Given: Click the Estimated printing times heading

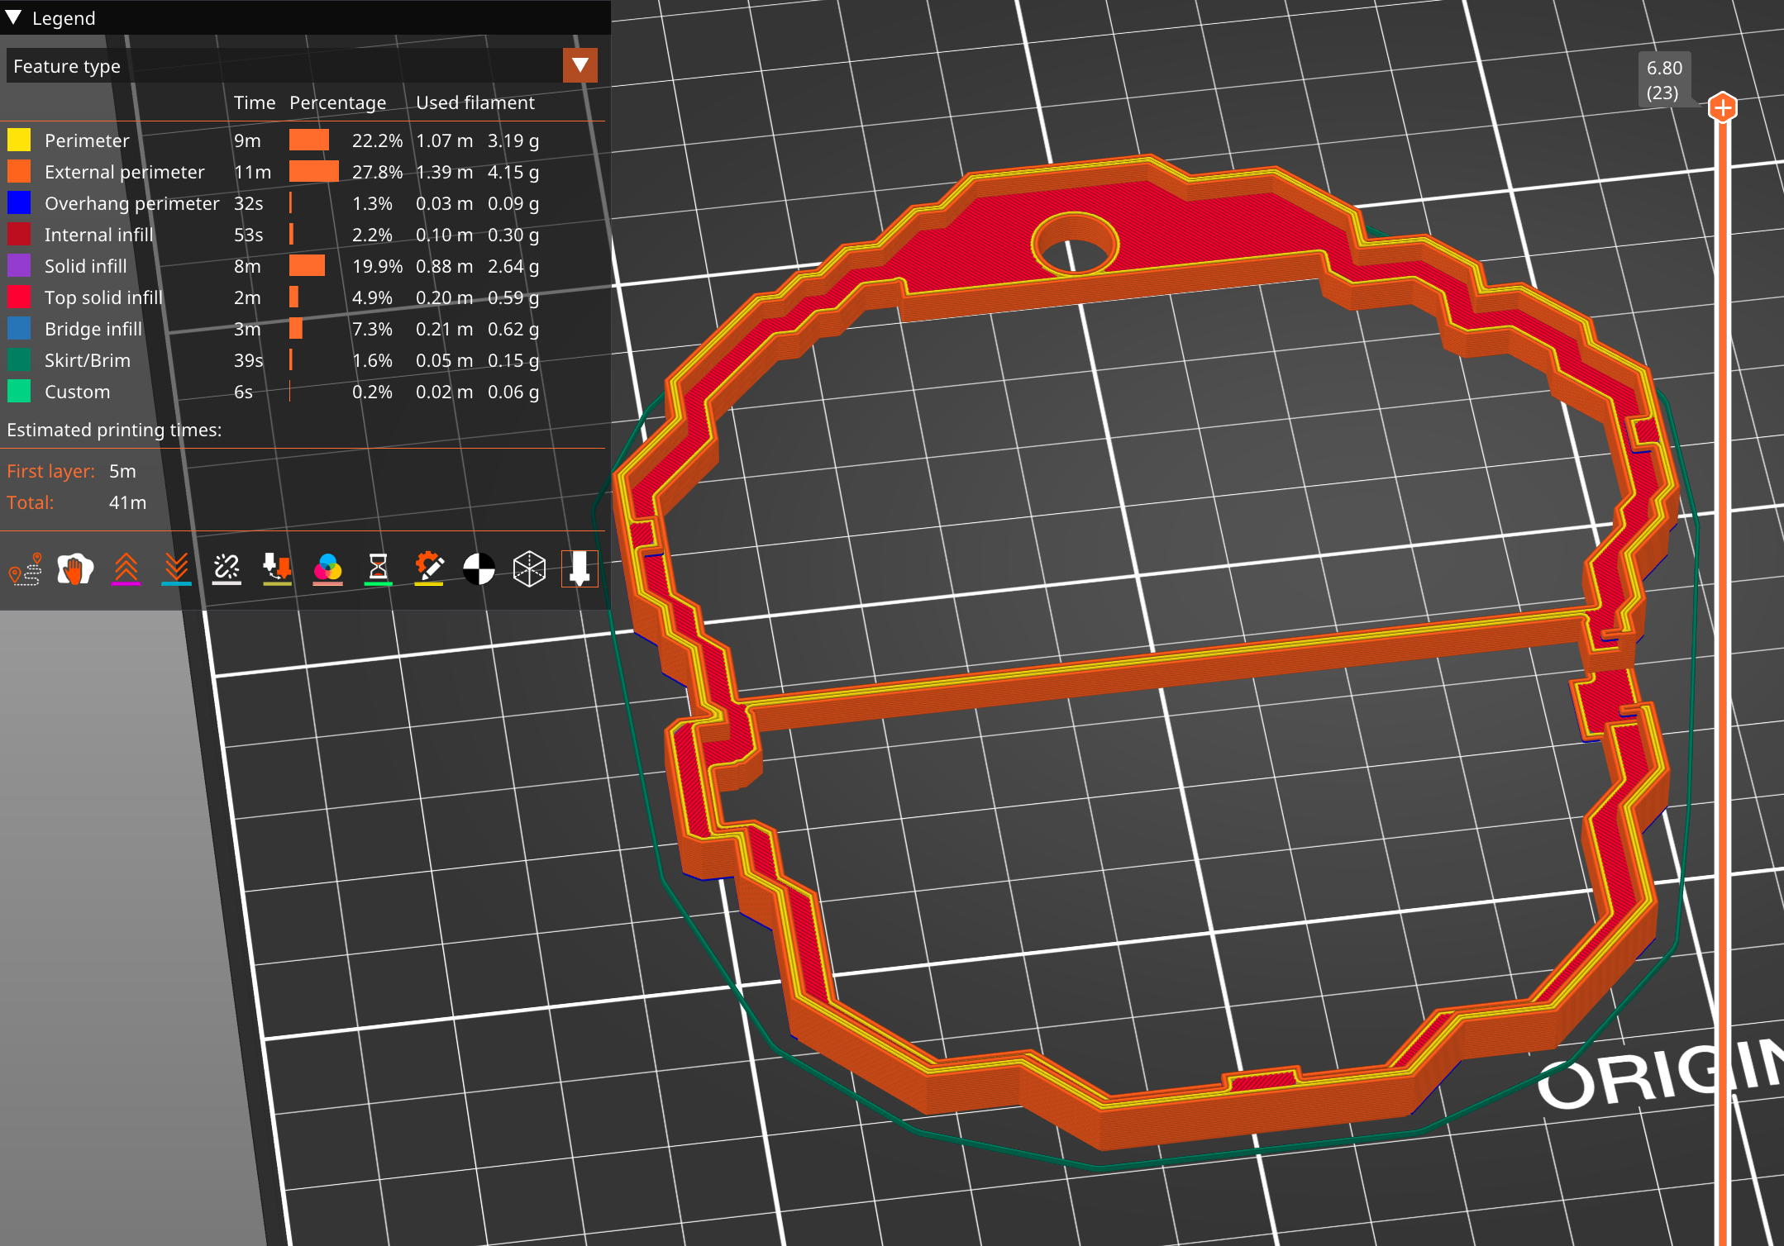Looking at the screenshot, I should [114, 430].
